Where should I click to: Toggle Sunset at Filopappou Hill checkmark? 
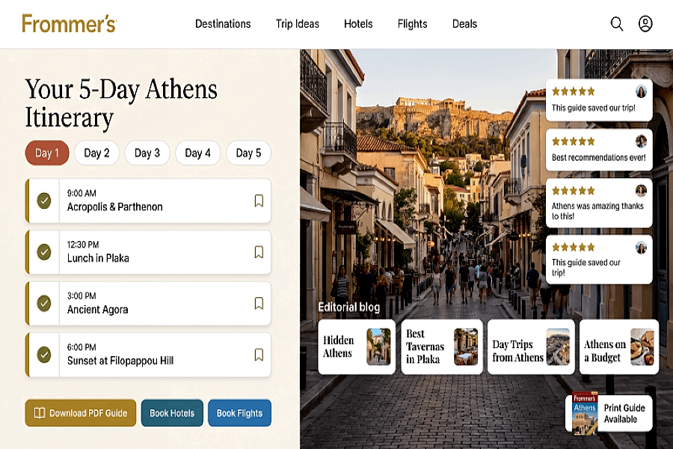tap(44, 355)
